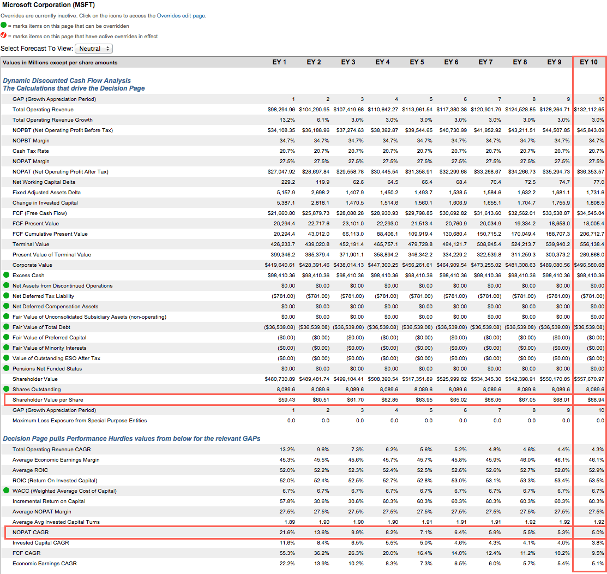Click the Incremental Return on Capital label

tap(49, 501)
